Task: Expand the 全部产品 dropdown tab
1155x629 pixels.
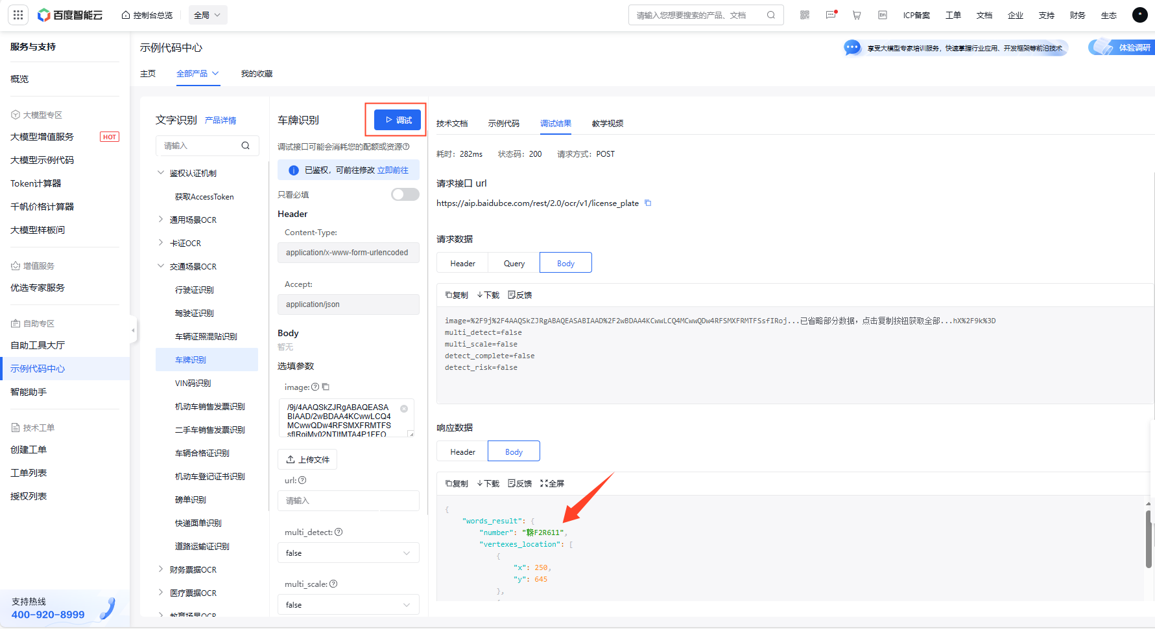Action: tap(198, 73)
